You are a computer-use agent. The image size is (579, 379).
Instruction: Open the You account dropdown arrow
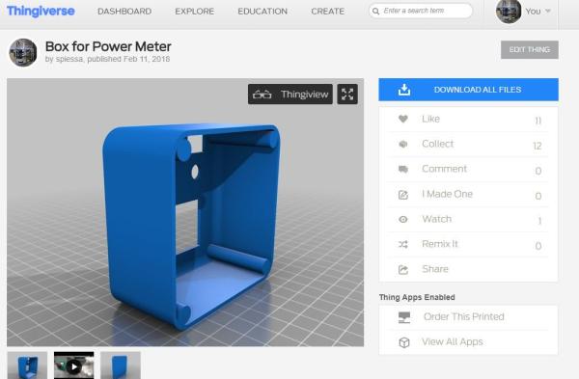point(548,11)
